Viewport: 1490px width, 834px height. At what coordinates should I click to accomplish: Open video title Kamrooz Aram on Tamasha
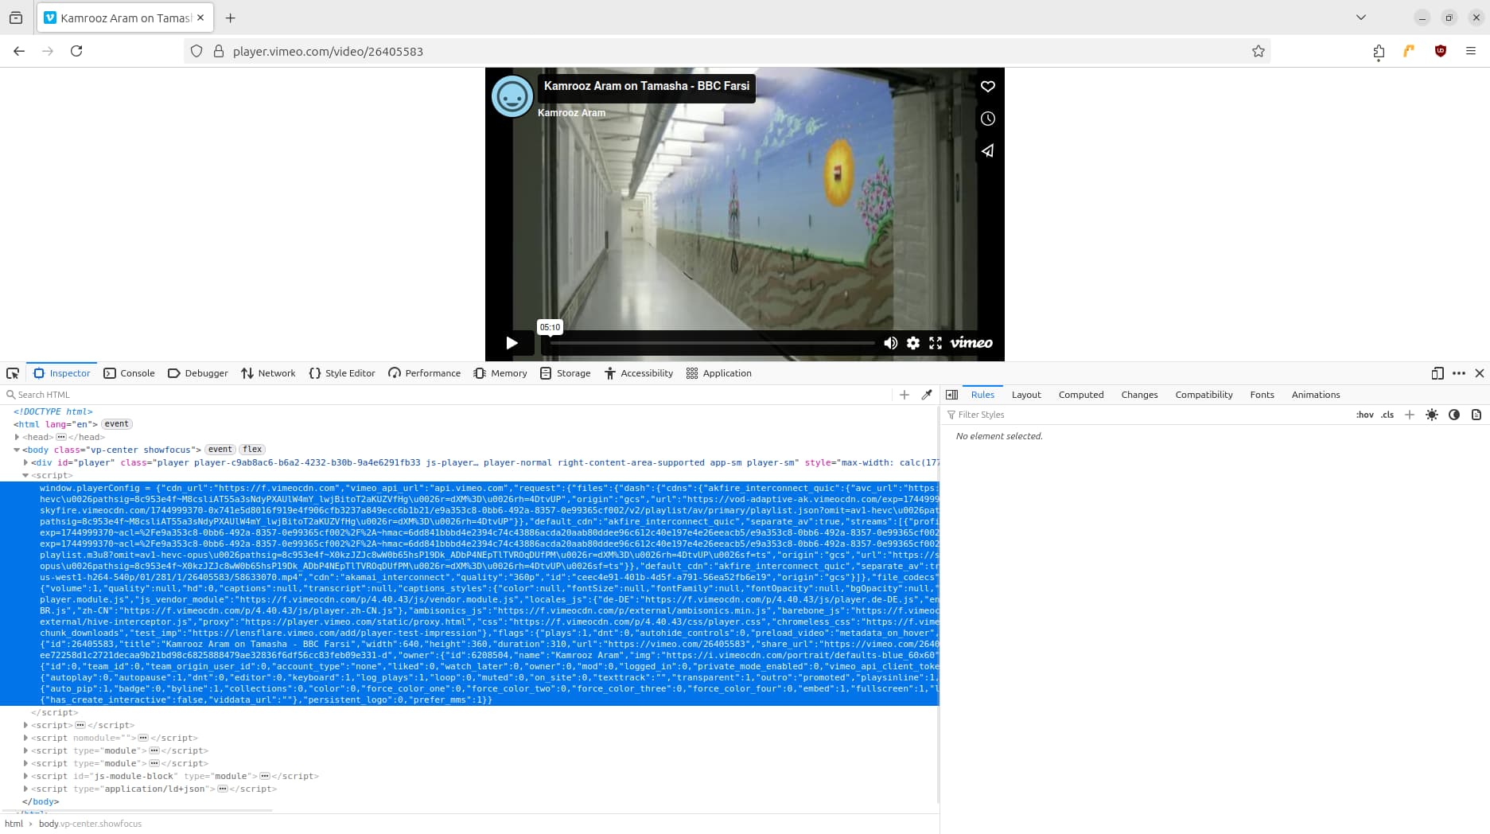click(646, 86)
